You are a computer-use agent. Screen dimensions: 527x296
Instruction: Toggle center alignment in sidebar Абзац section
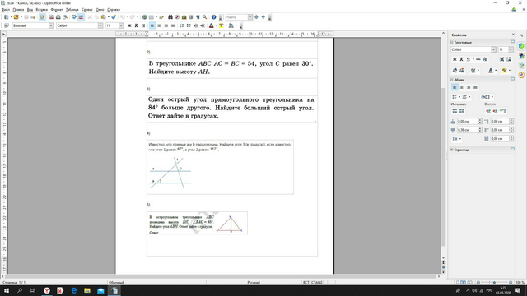[461, 87]
